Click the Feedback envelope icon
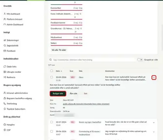 tap(5, 51)
